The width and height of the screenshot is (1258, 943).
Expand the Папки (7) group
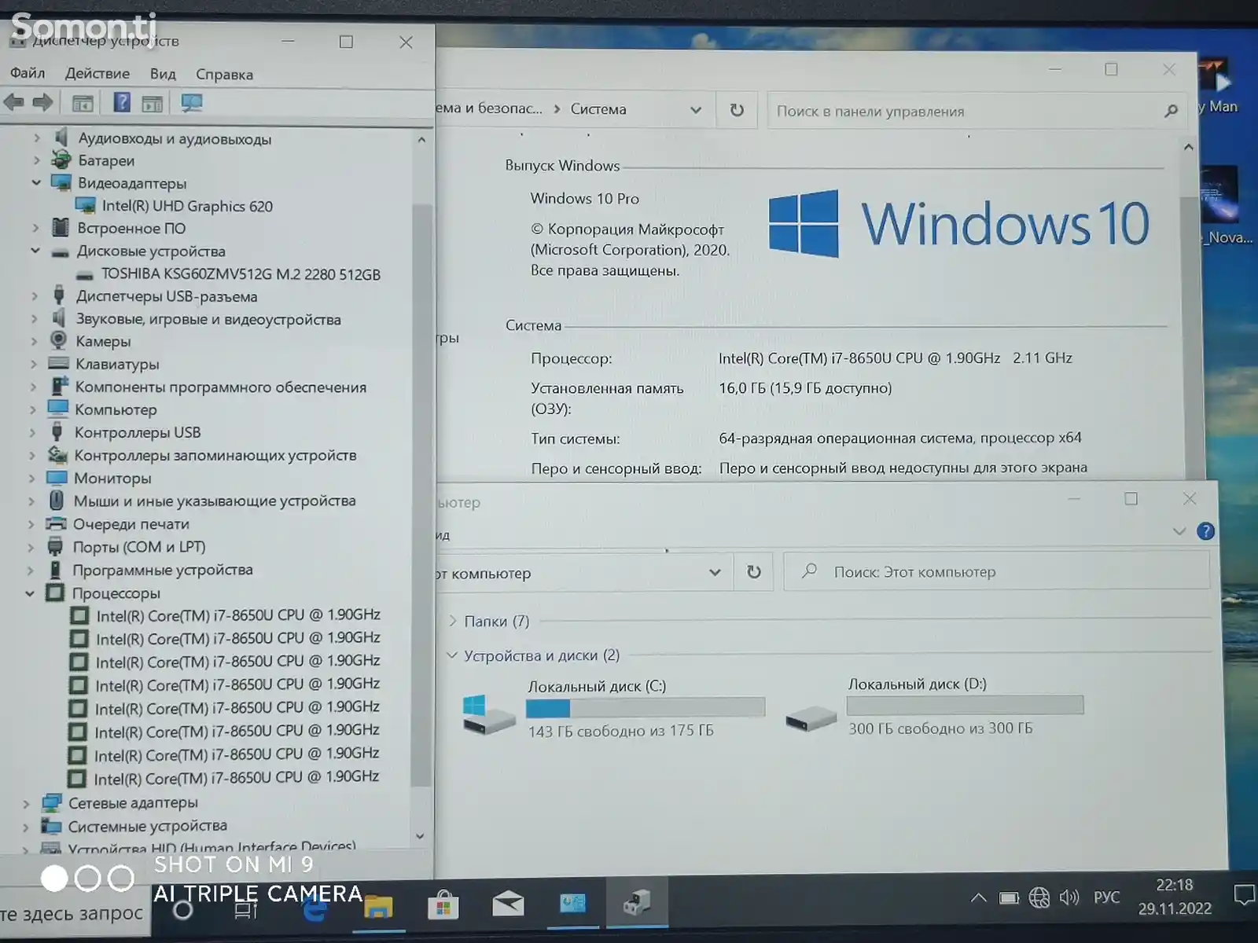tap(453, 621)
